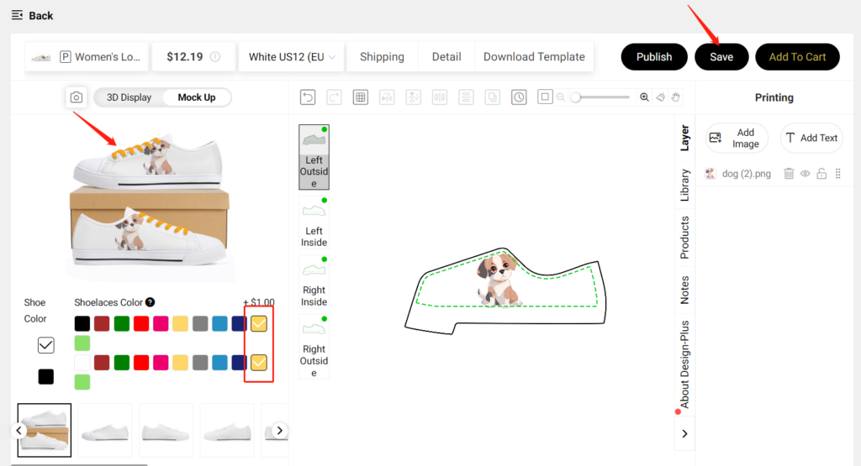861x466 pixels.
Task: Click the Back link
Action: click(40, 15)
